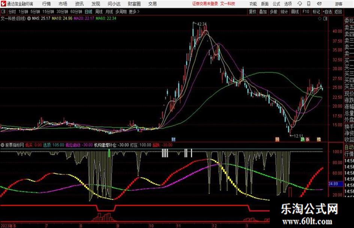354x228 pixels.
Task: Click the 自选 watchlist button
Action: point(327,12)
